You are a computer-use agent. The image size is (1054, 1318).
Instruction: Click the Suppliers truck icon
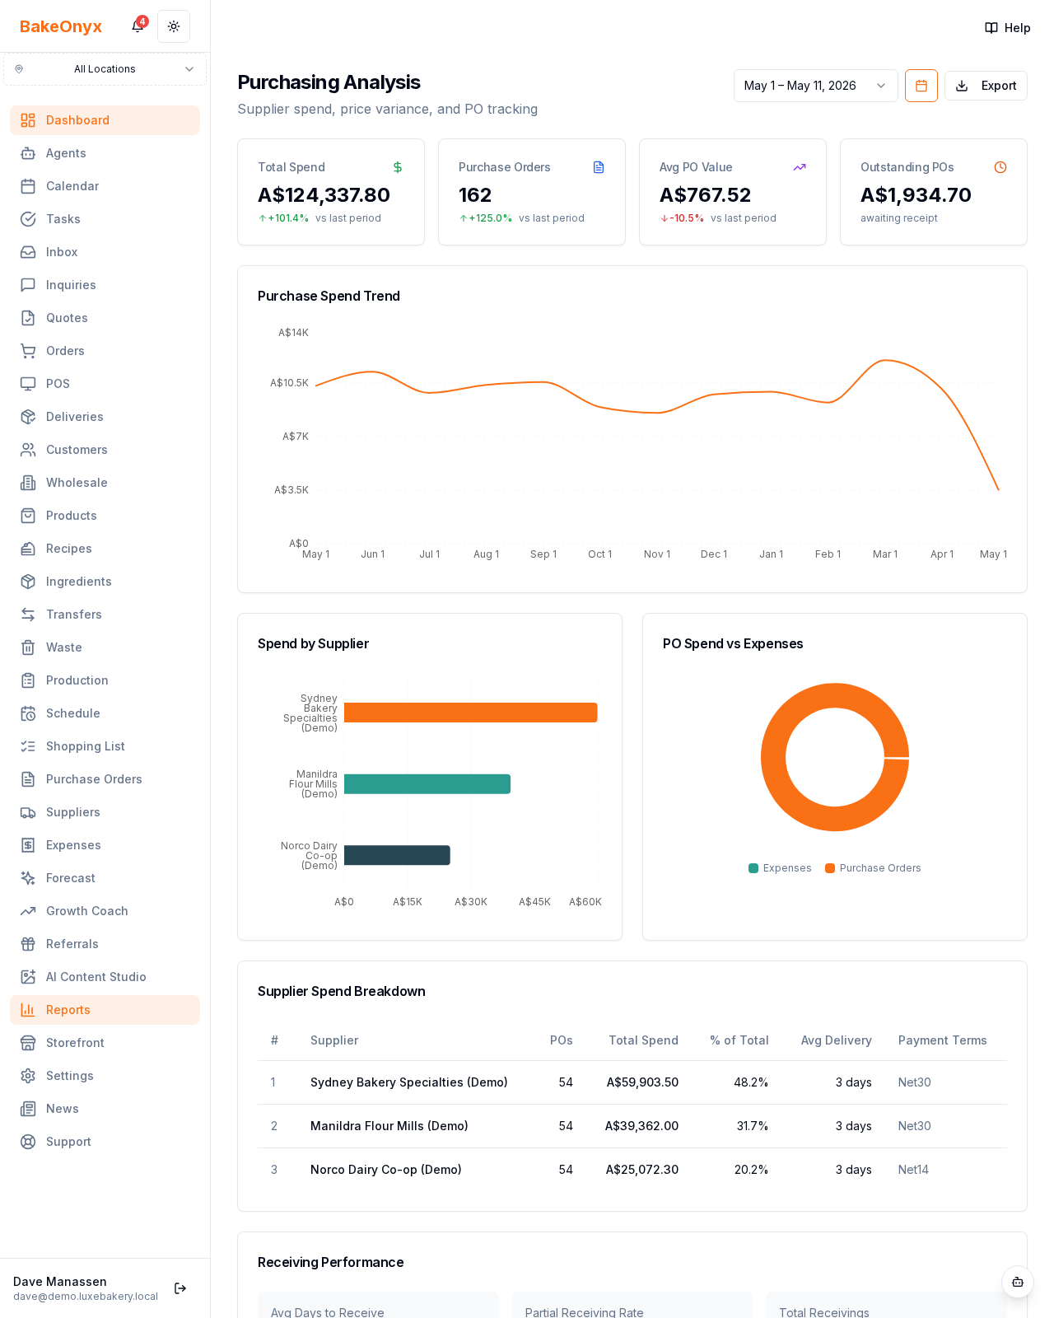28,812
